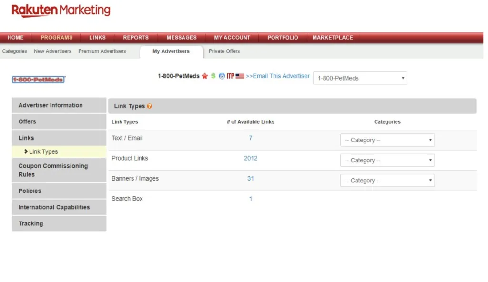Switch to the New Advertisers sub-tab
488x282 pixels.
(52, 51)
